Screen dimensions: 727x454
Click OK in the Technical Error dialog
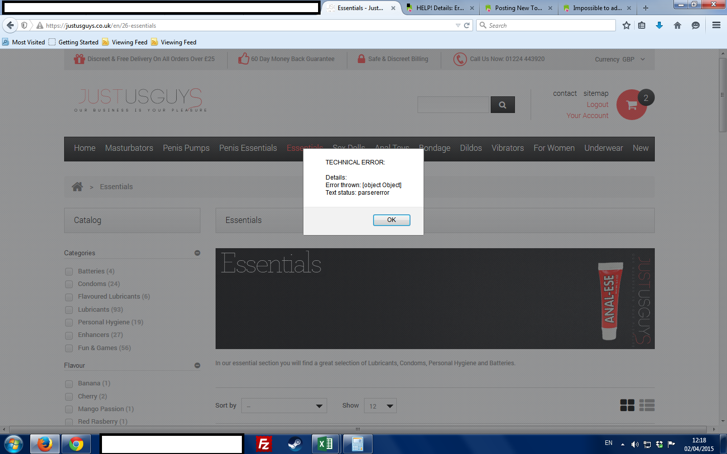[391, 220]
